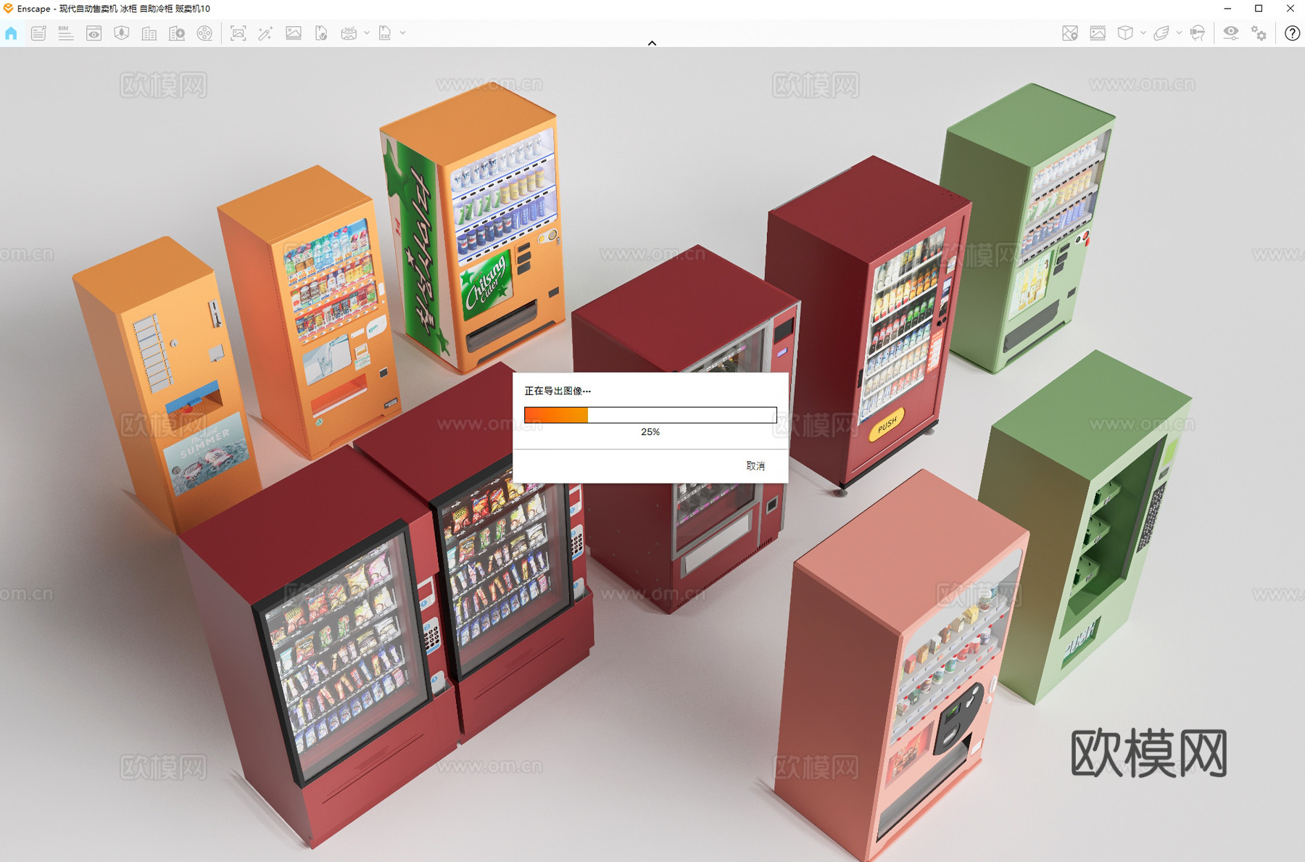The height and width of the screenshot is (862, 1305).
Task: Click the Home icon in the toolbar
Action: pos(11,33)
